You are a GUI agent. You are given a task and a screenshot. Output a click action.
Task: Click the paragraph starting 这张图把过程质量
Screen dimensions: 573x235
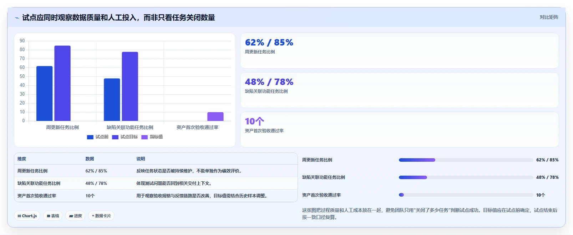[430, 214]
